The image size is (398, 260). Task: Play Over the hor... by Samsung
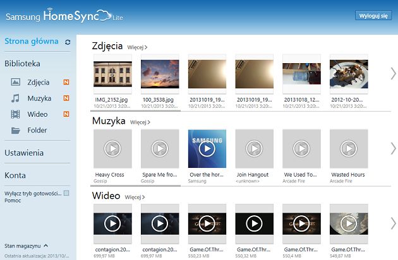coord(207,148)
